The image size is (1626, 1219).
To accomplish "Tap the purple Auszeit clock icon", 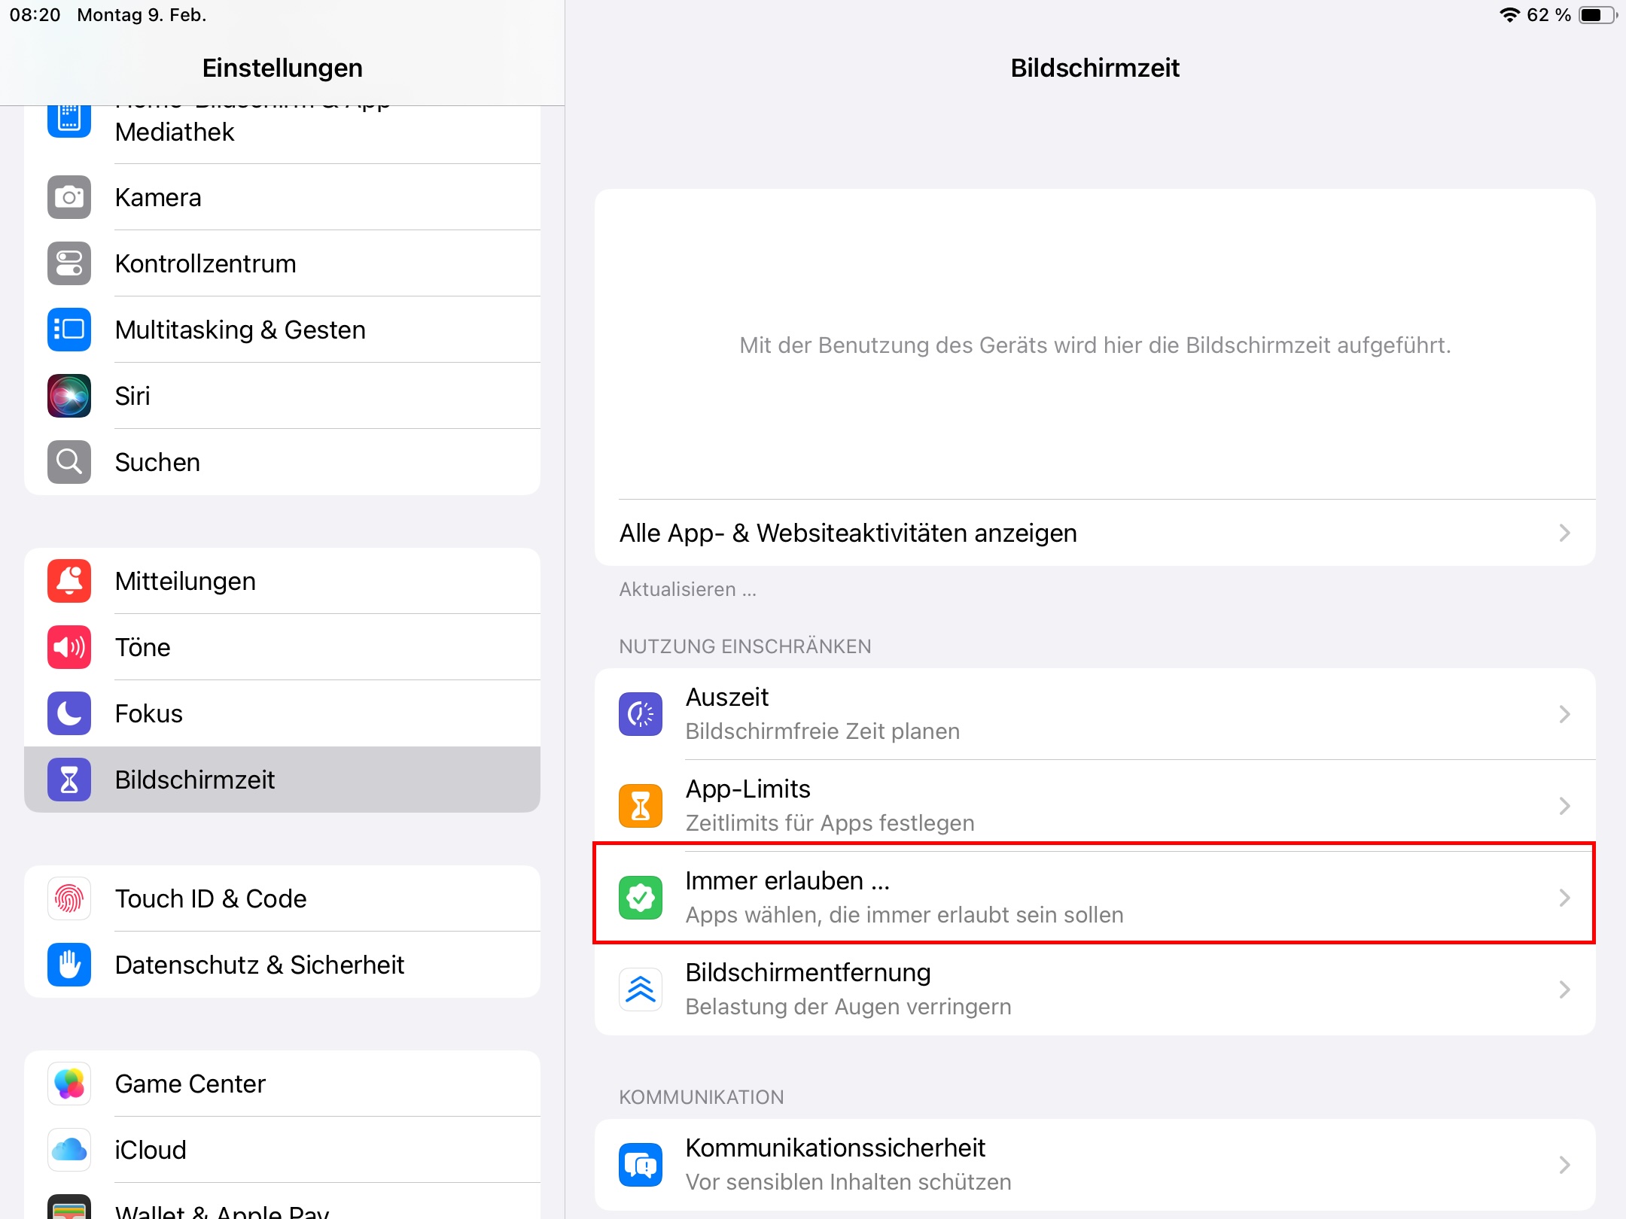I will tap(641, 714).
